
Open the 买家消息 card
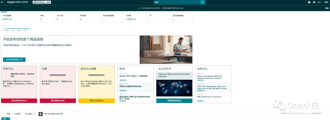[90, 18]
